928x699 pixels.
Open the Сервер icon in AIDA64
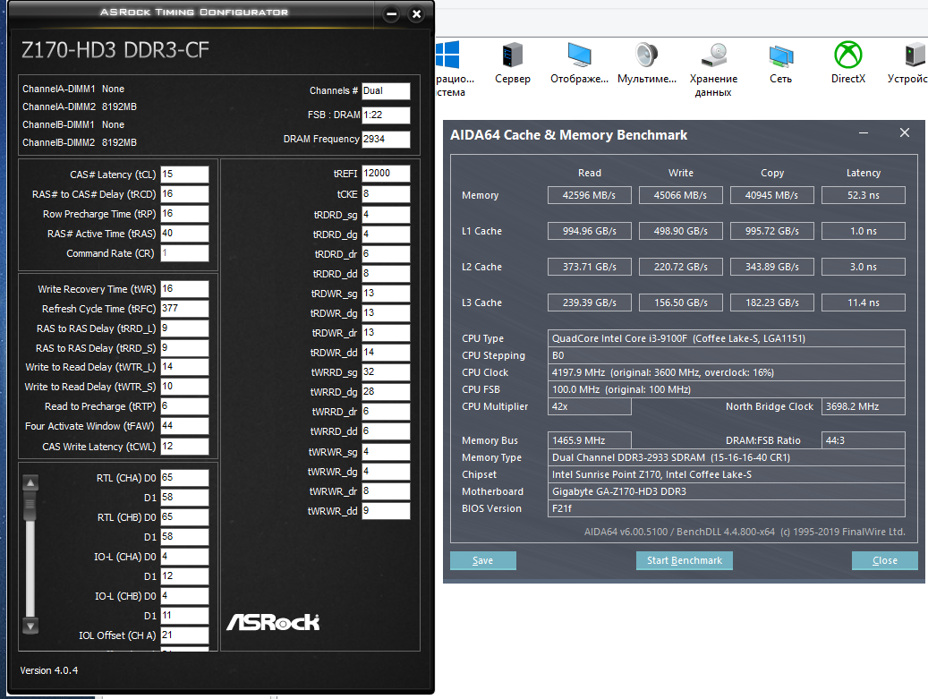point(513,63)
